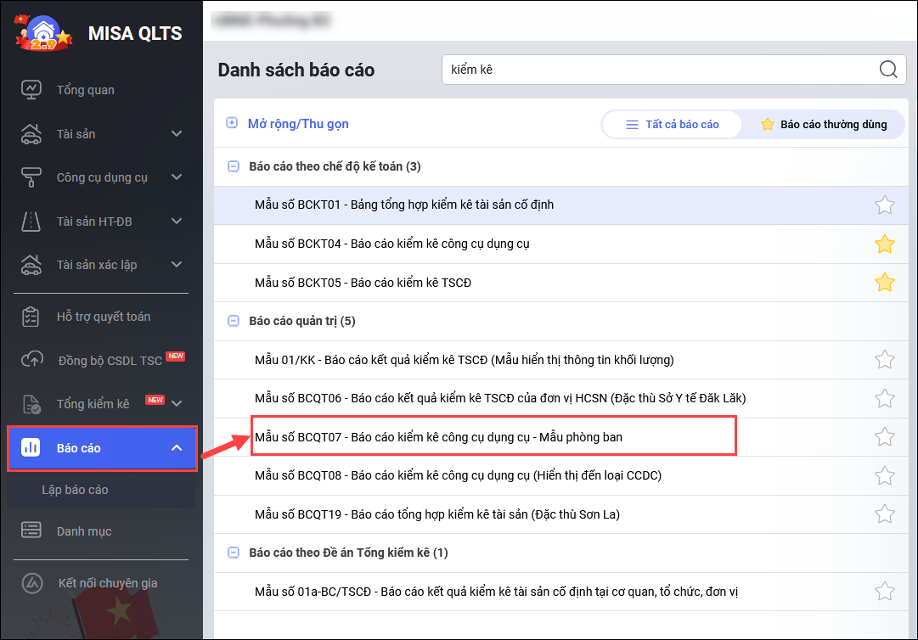Switch to Tất cả báo cáo tab
Image resolution: width=918 pixels, height=640 pixels.
(x=672, y=124)
